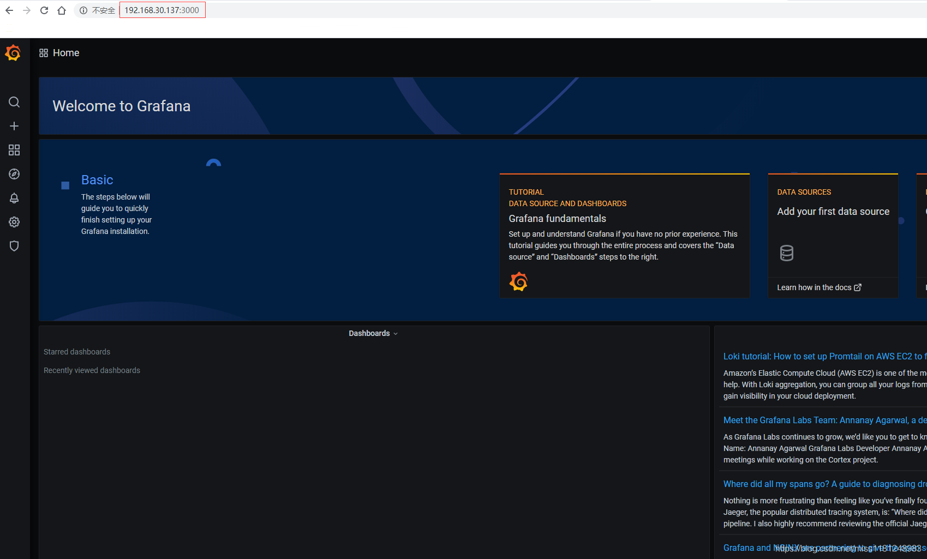Click the Home dashboard grid icon

point(44,53)
